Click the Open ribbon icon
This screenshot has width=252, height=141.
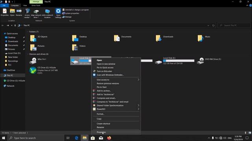point(12,12)
